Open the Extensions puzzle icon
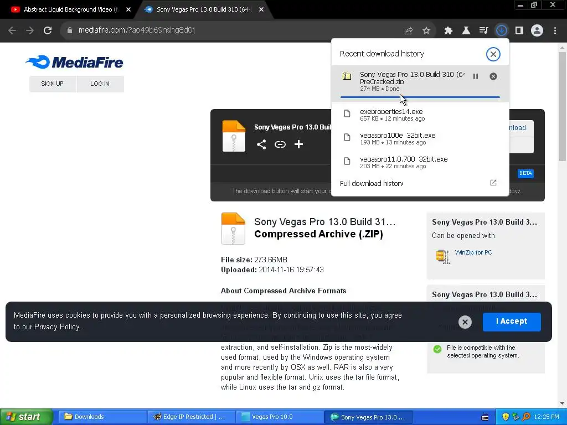The image size is (567, 425). click(449, 31)
